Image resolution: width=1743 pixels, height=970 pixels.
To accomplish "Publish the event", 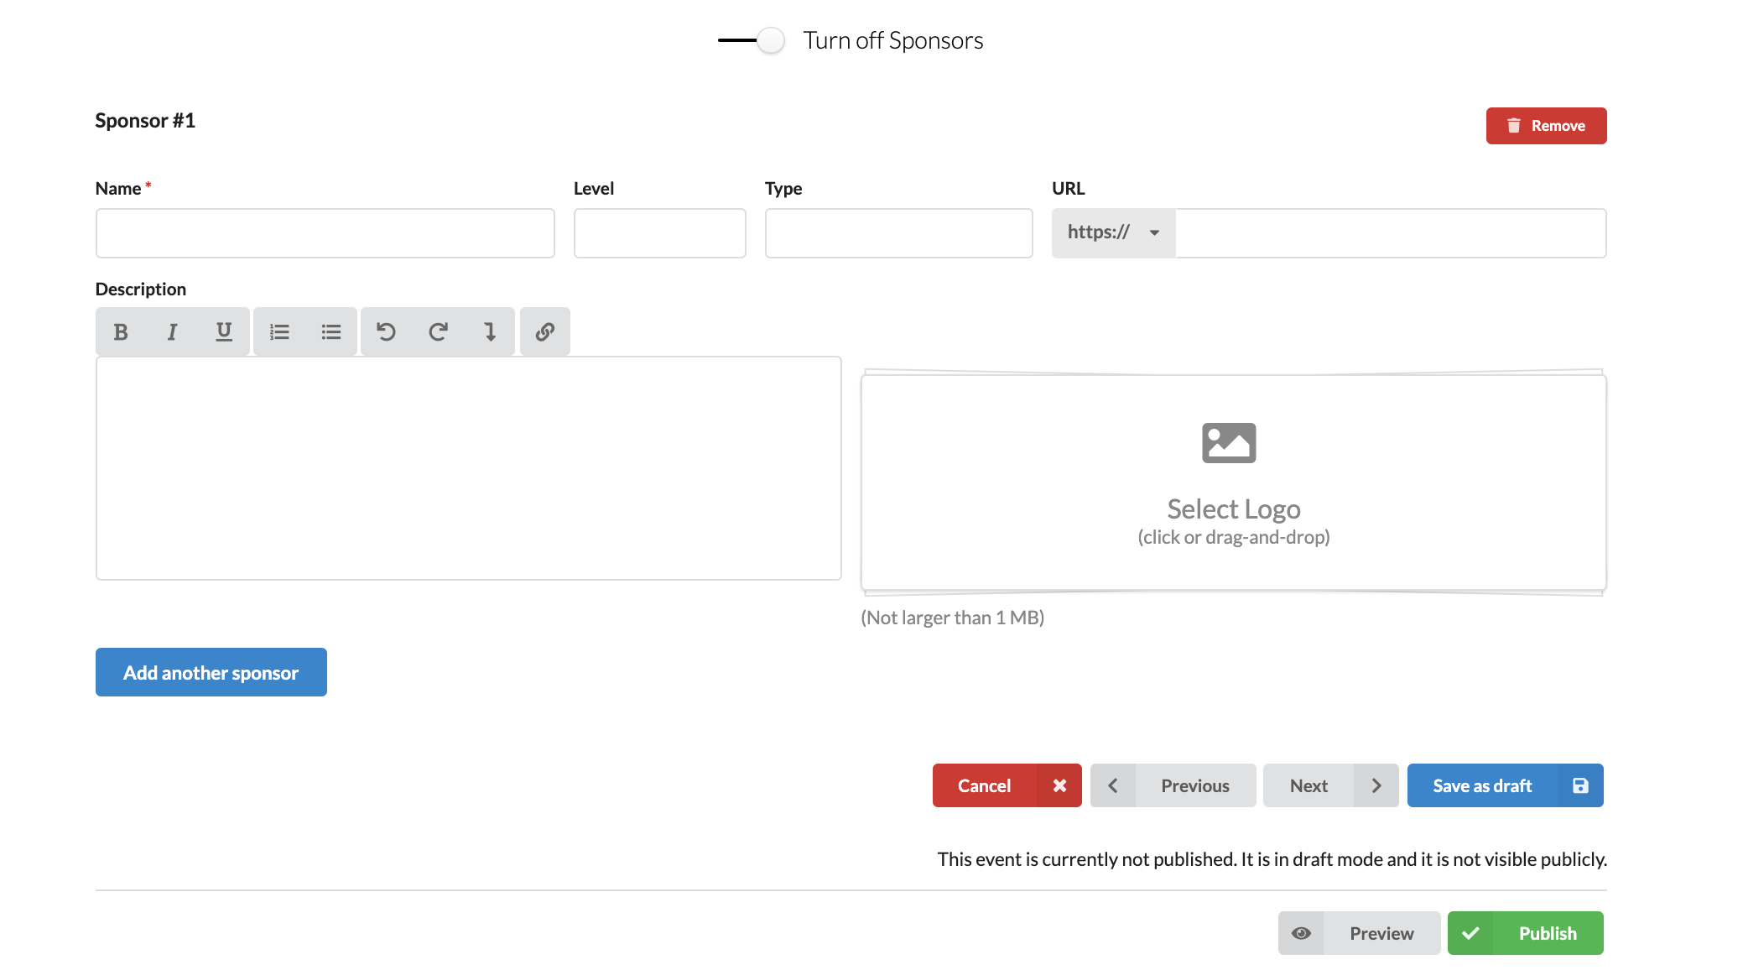I will click(x=1526, y=933).
